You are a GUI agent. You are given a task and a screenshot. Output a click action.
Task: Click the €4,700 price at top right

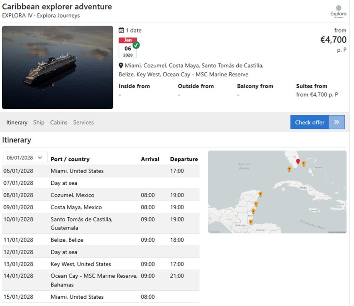333,40
